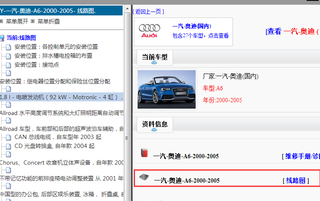This screenshot has width=320, height=201.
Task: Open Allroad 车型 超声波泊车辅助 entry
Action: pos(62,129)
